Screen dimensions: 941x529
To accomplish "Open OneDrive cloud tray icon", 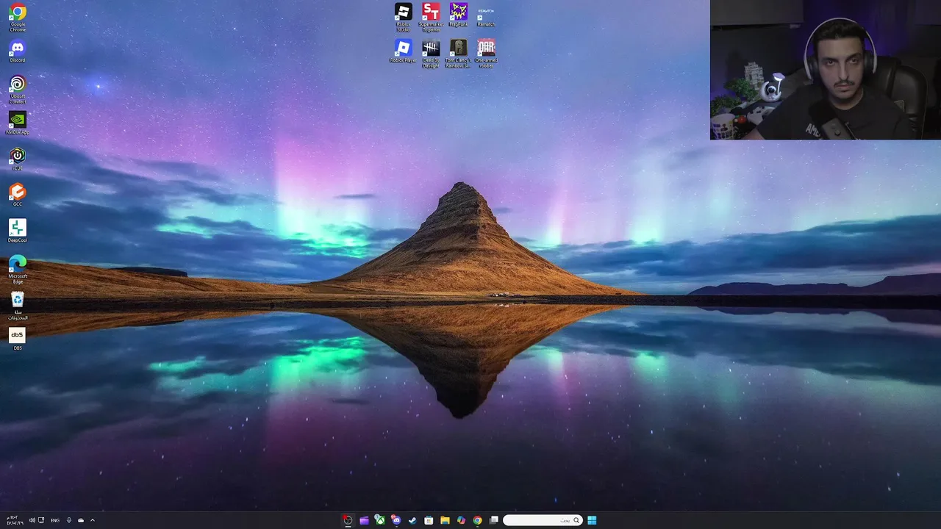I will pyautogui.click(x=81, y=520).
